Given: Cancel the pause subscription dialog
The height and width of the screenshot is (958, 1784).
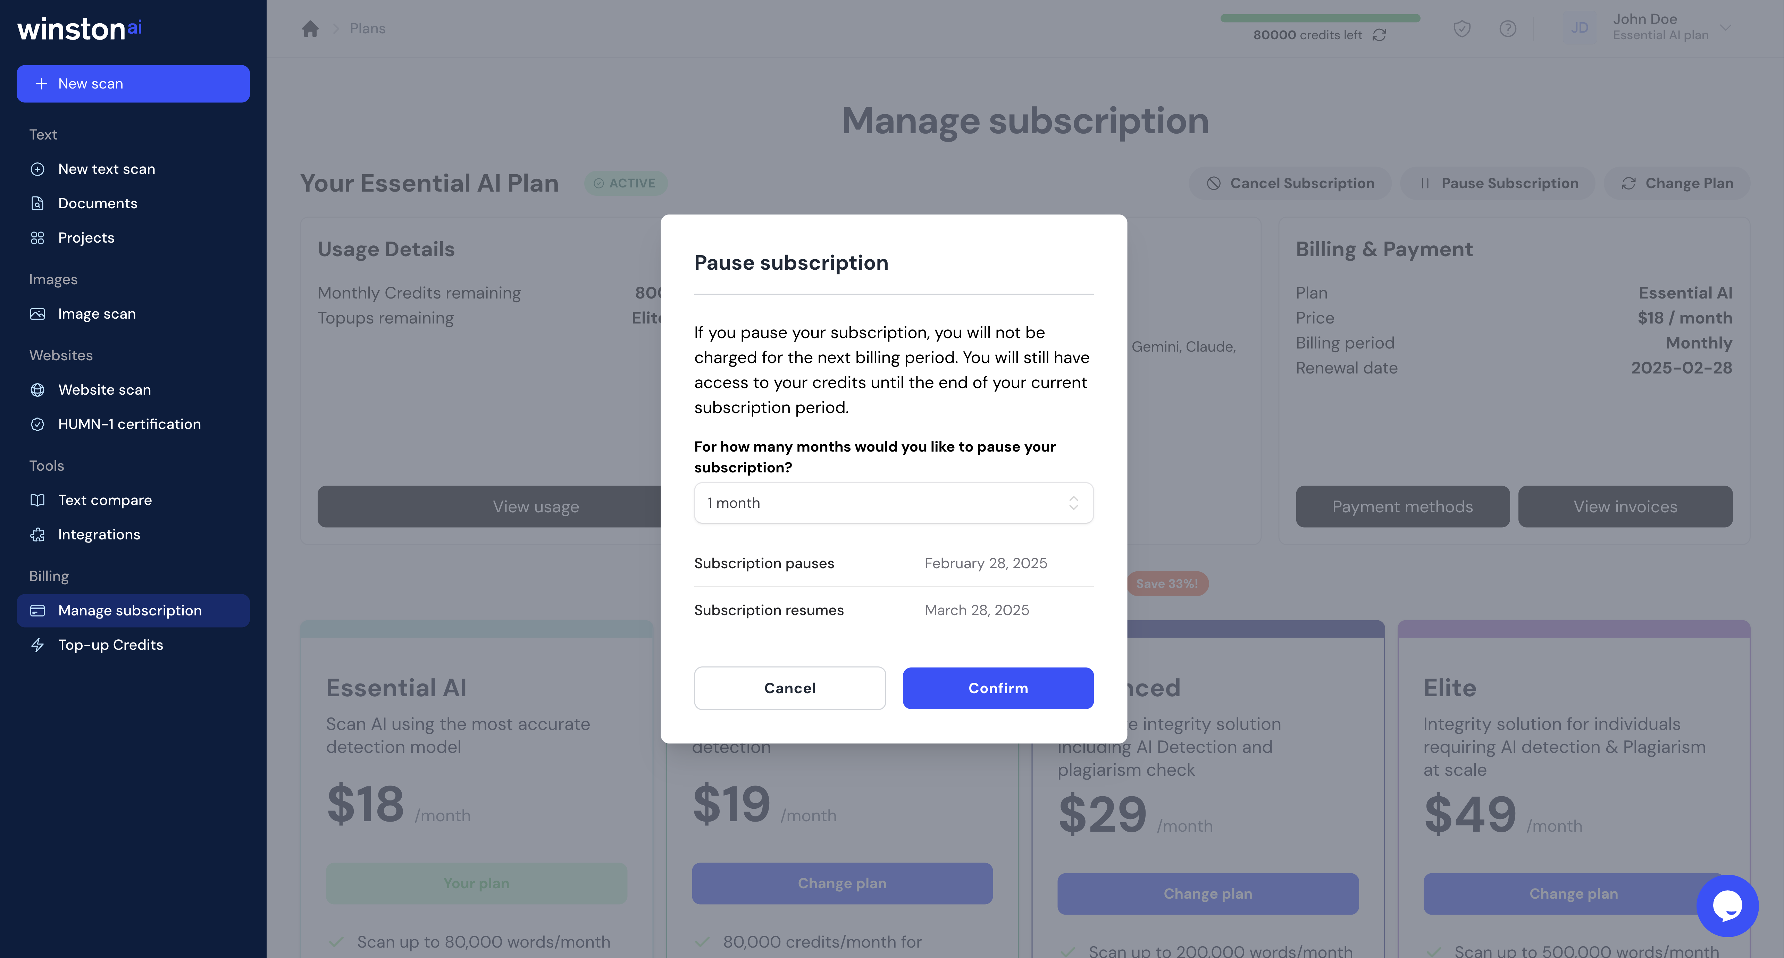Looking at the screenshot, I should [x=789, y=688].
